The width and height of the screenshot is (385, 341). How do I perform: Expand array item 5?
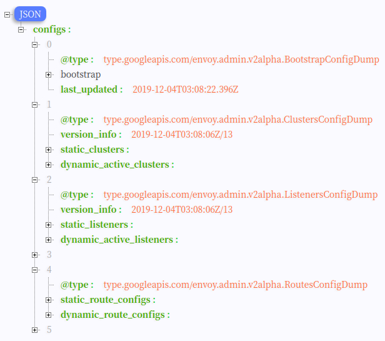pyautogui.click(x=35, y=330)
